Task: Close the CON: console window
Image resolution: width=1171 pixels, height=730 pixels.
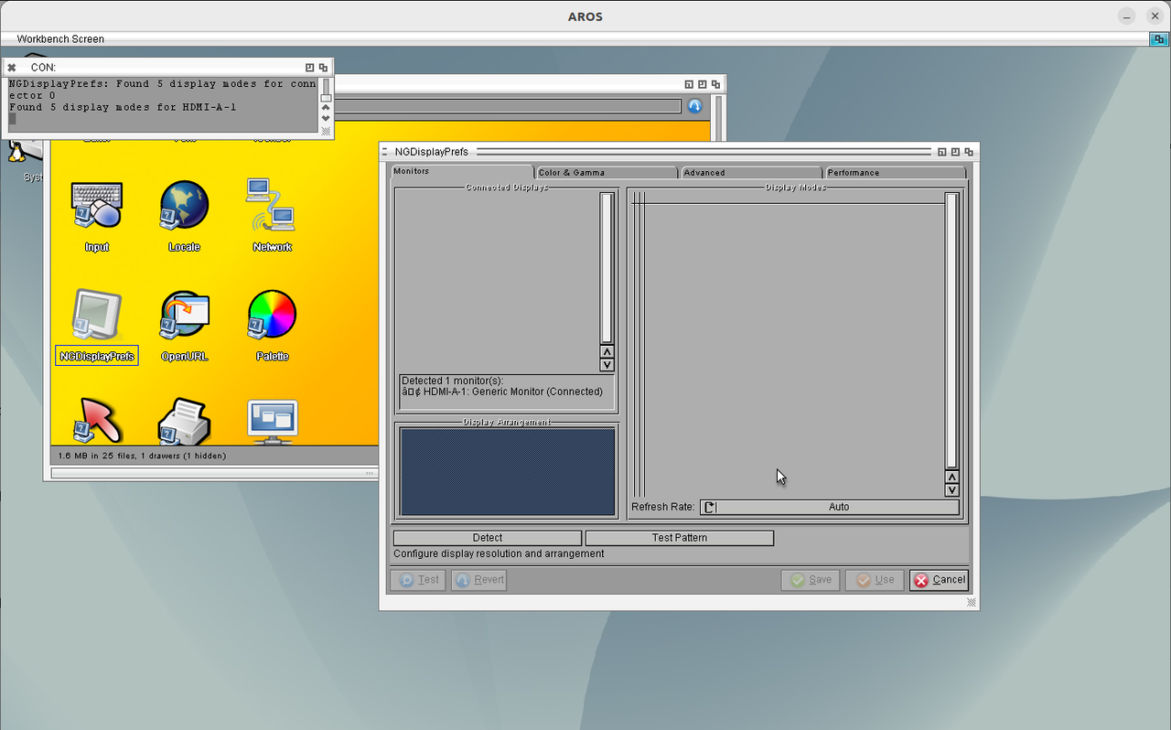Action: tap(12, 68)
